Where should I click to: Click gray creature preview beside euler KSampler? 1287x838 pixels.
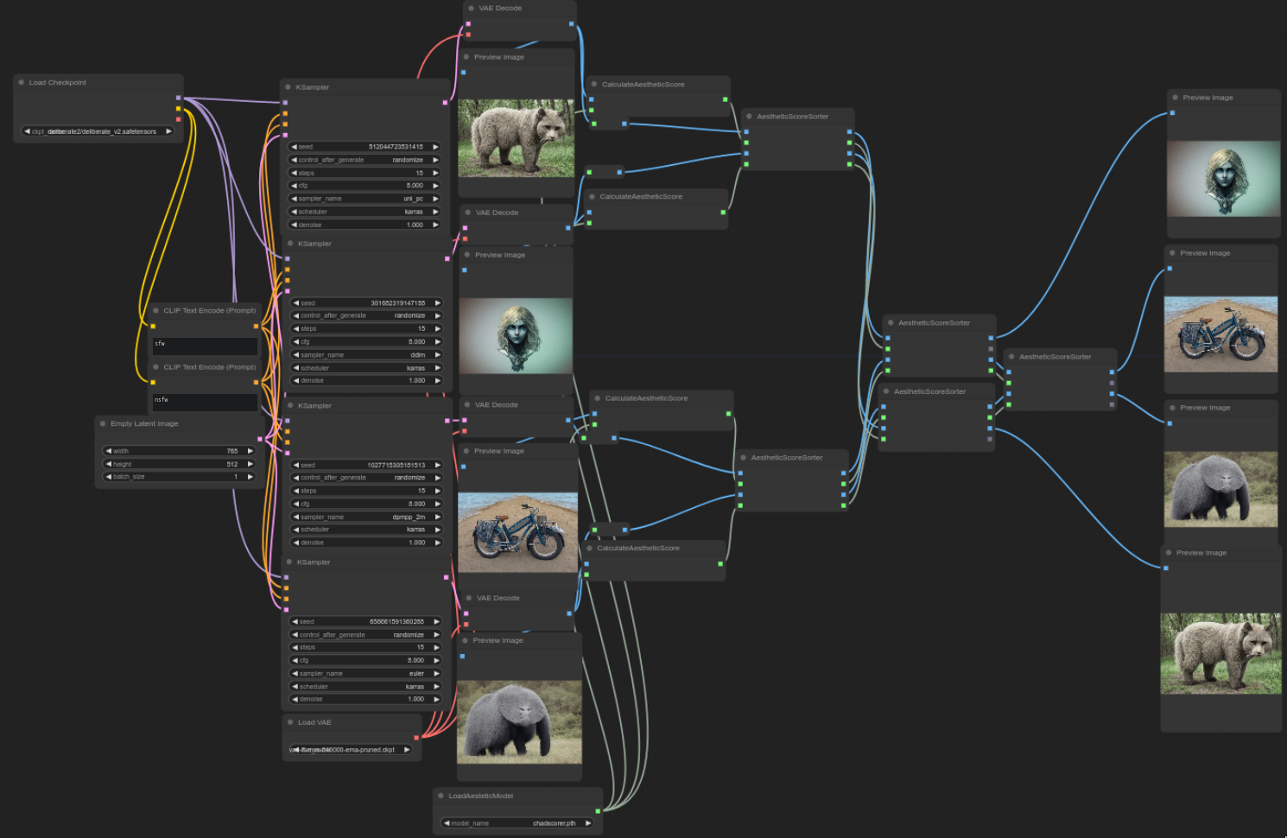pos(519,721)
